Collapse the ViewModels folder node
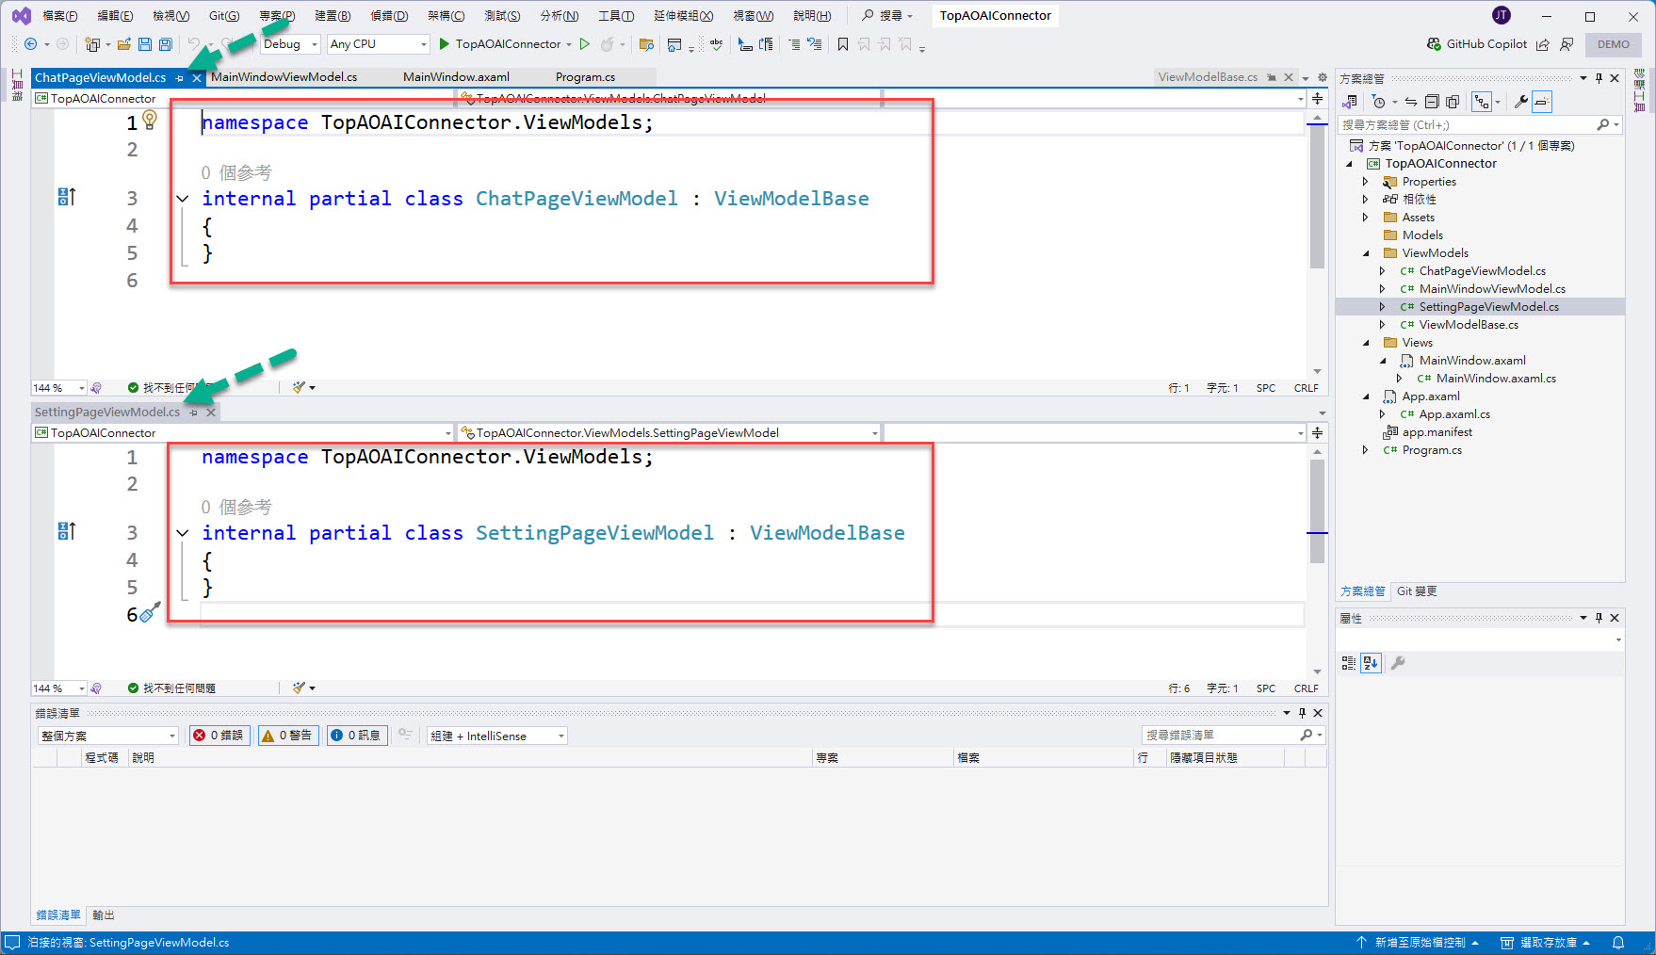The height and width of the screenshot is (955, 1656). pyautogui.click(x=1366, y=253)
